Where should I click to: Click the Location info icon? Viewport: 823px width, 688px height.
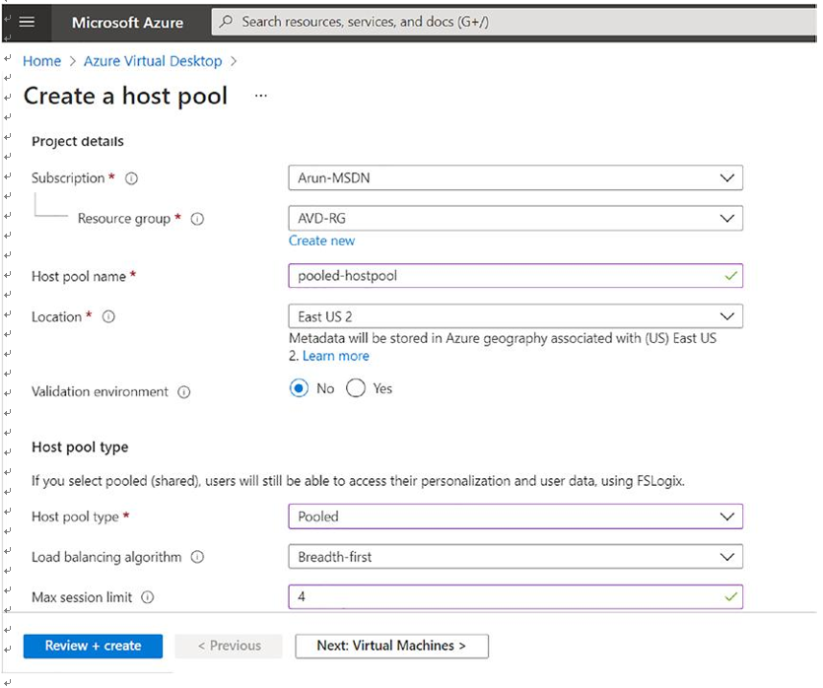tap(108, 317)
